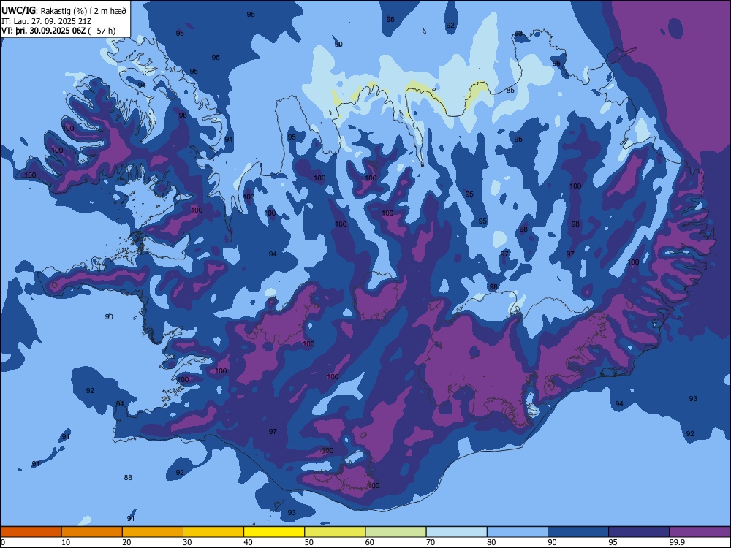Image resolution: width=731 pixels, height=548 pixels.
Task: Click the '88' humidity value over the sea
Action: click(x=128, y=478)
